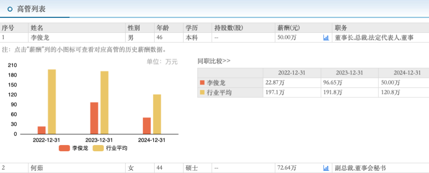Click the 序号 column header
429x173 pixels.
pyautogui.click(x=14, y=28)
